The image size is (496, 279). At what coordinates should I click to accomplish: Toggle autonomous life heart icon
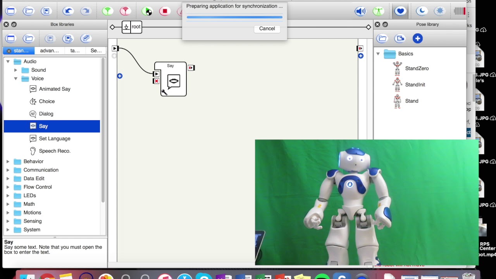(400, 11)
